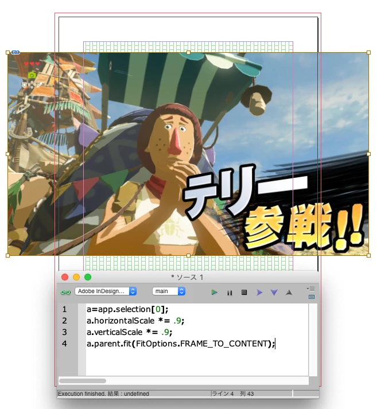Click the top-center handle of image frame
Viewport: 377px width, 409px height.
pyautogui.click(x=188, y=53)
